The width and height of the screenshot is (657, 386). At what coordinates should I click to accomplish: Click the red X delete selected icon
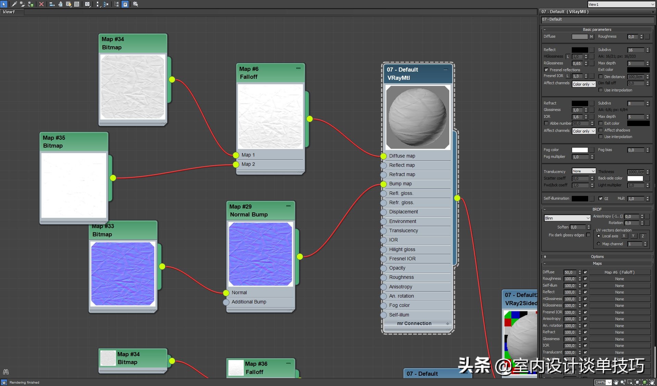[41, 4]
